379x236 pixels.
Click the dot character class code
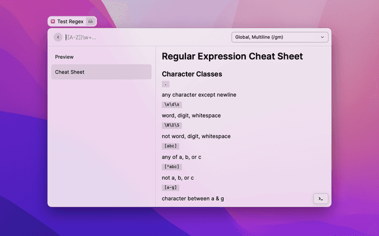click(x=166, y=84)
